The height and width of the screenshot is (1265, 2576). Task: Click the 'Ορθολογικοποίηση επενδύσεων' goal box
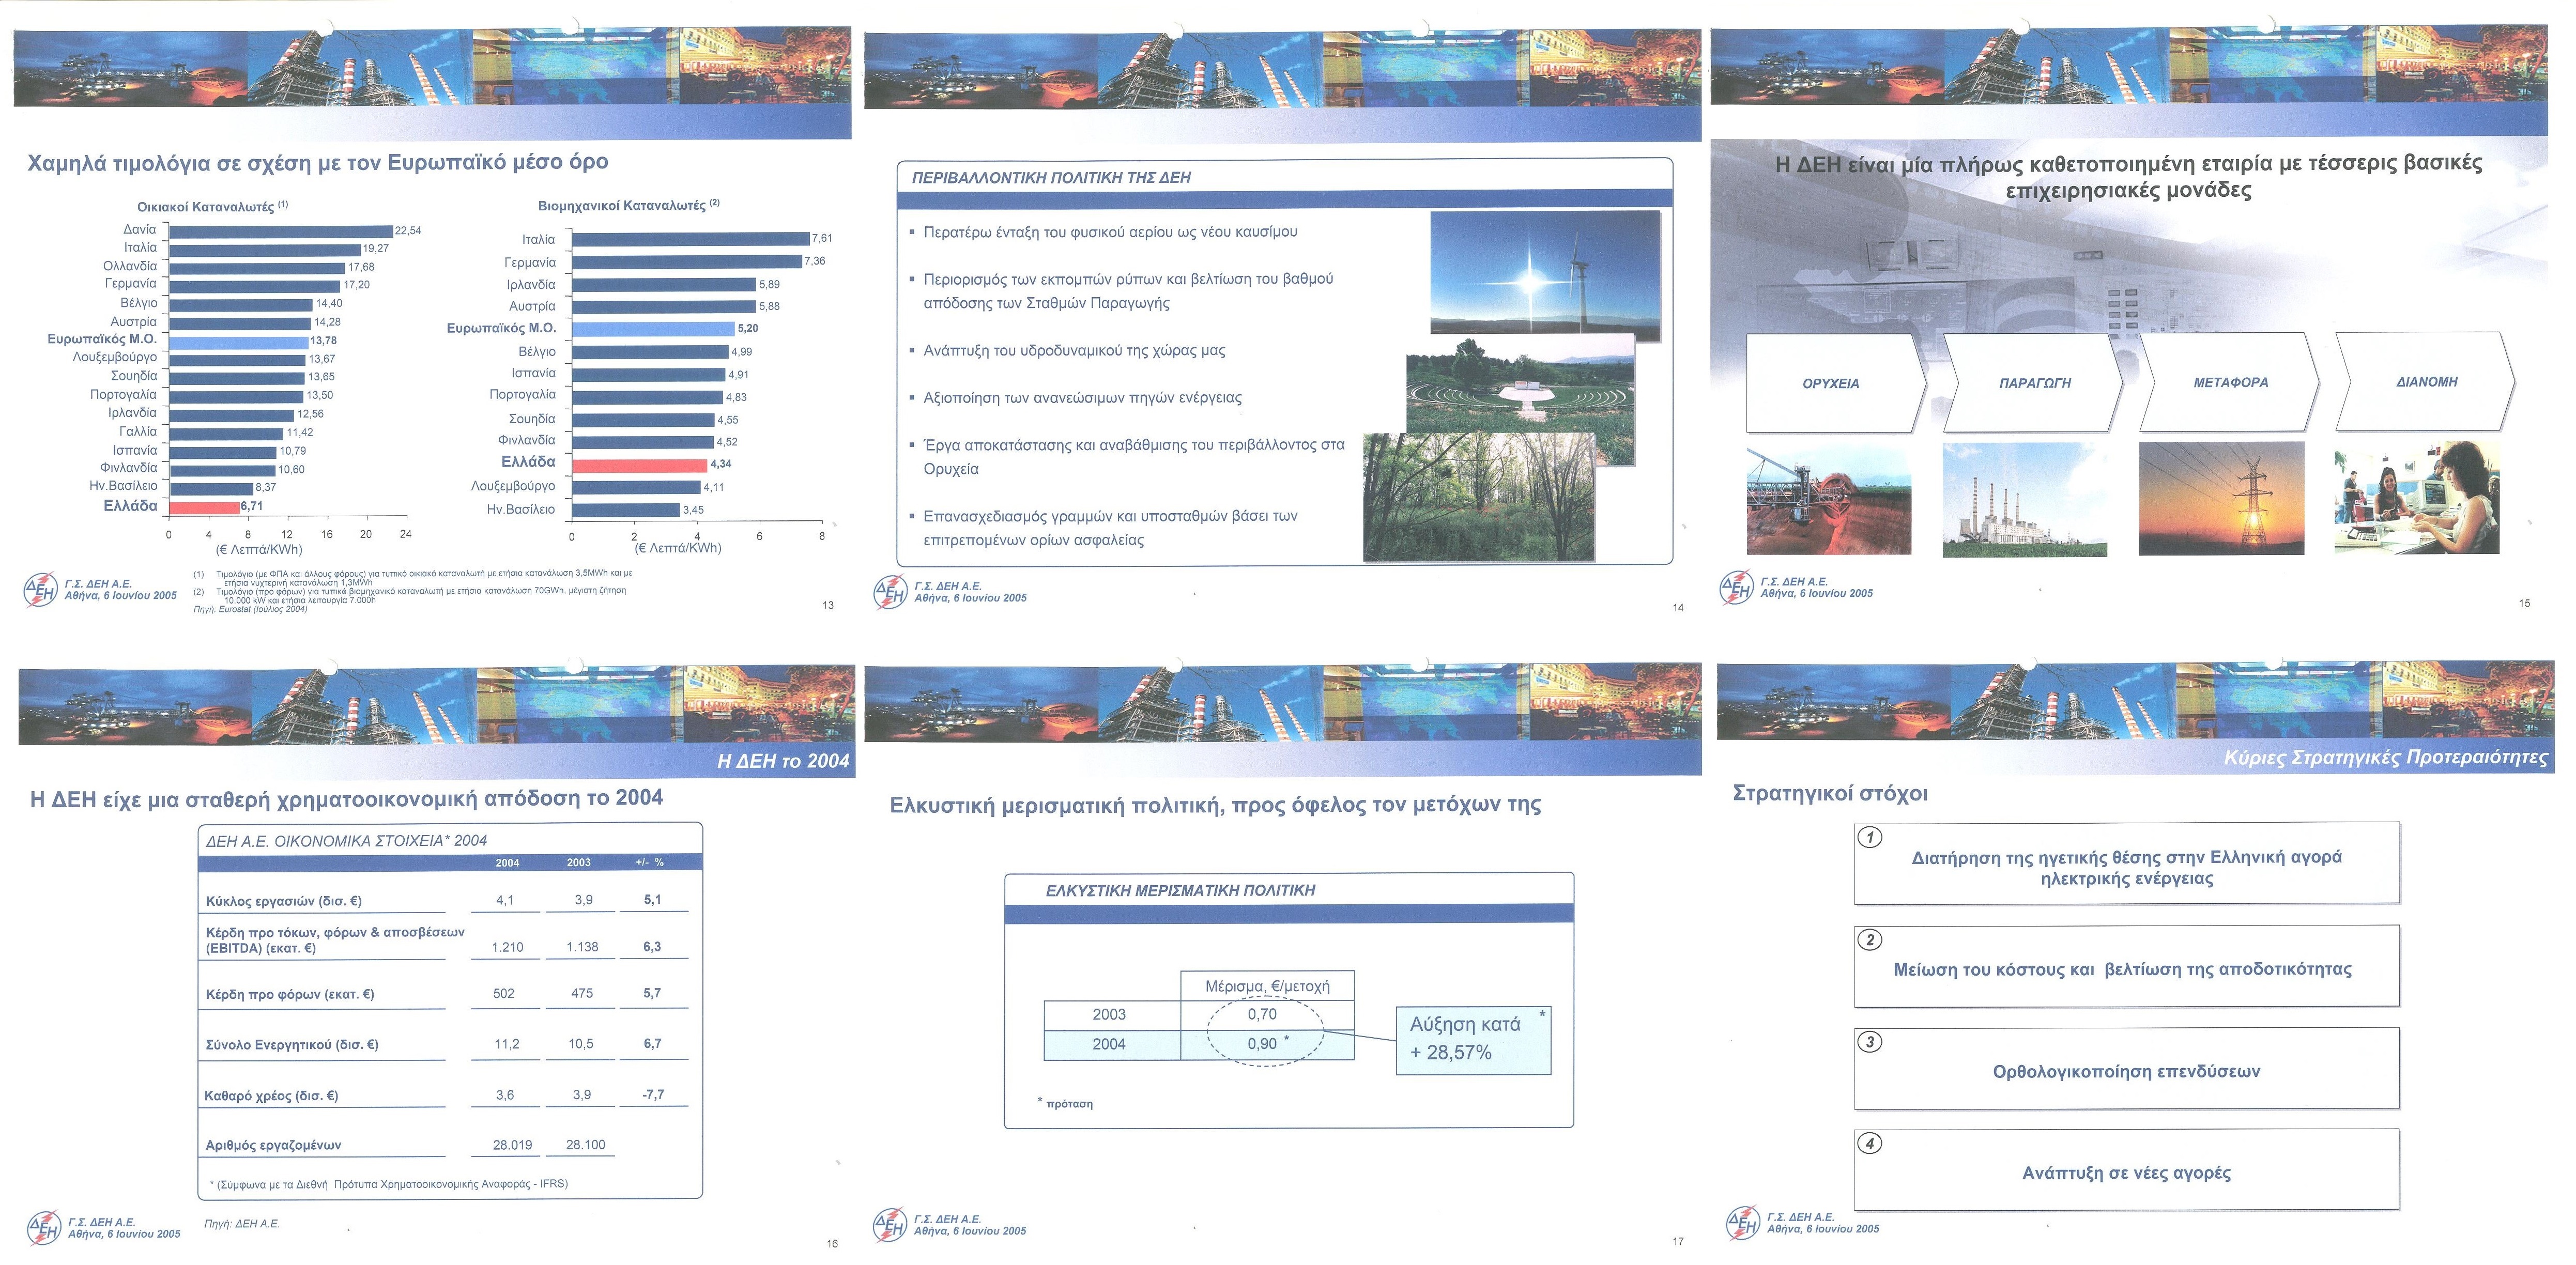2127,1068
